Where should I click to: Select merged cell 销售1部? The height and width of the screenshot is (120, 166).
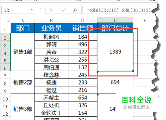coord(23,52)
